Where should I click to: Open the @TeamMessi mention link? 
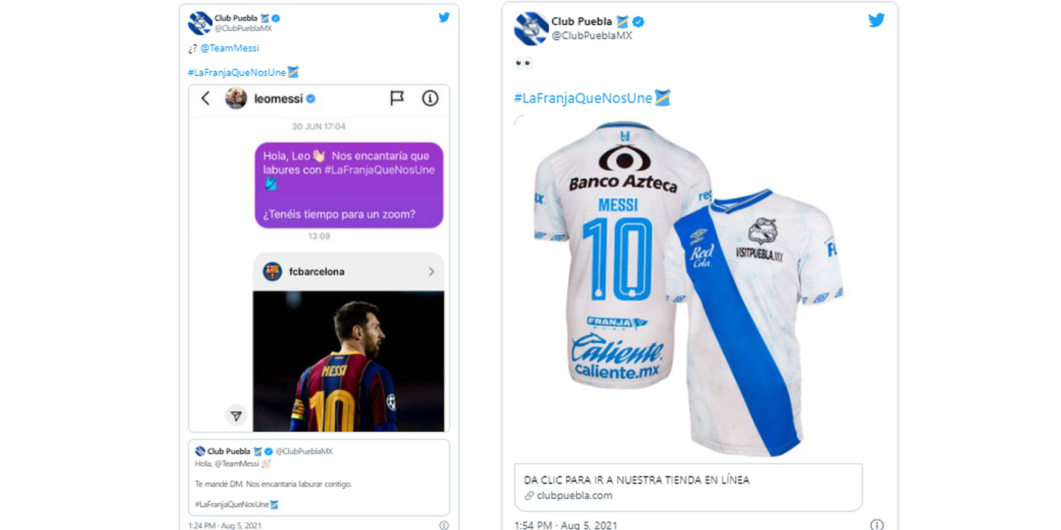(230, 48)
